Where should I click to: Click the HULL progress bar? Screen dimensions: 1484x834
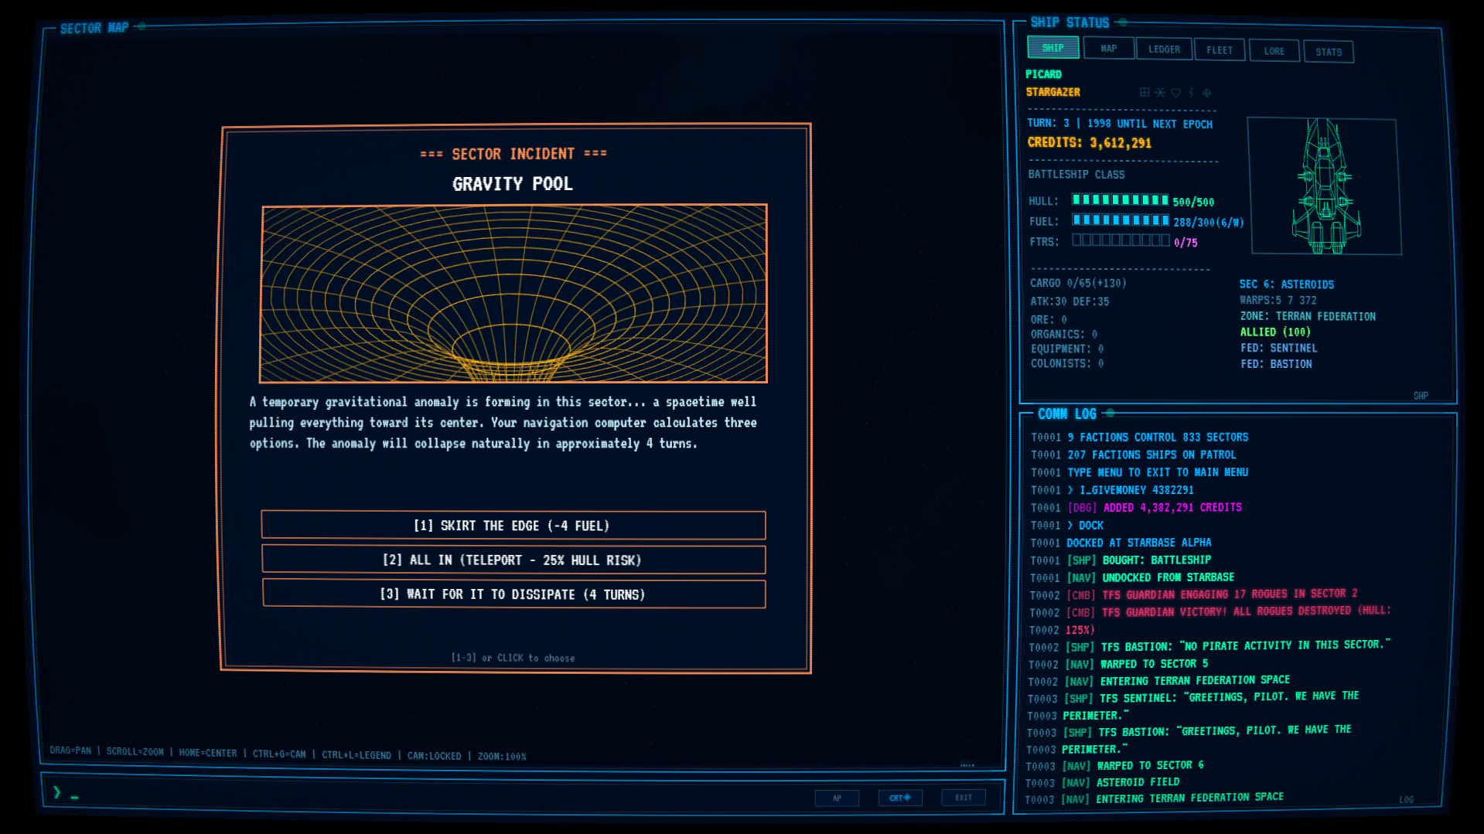(1120, 200)
